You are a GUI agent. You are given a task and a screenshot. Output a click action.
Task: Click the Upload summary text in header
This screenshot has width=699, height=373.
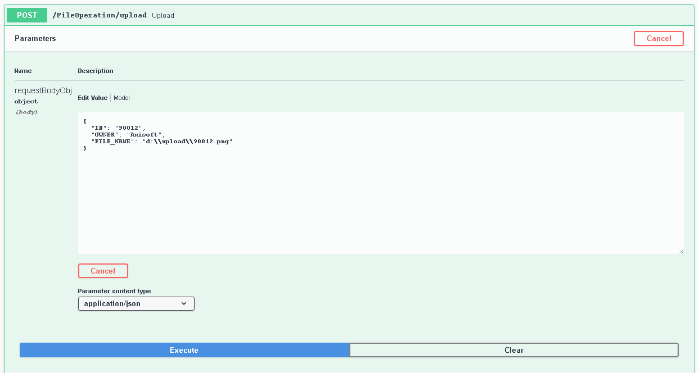click(163, 16)
